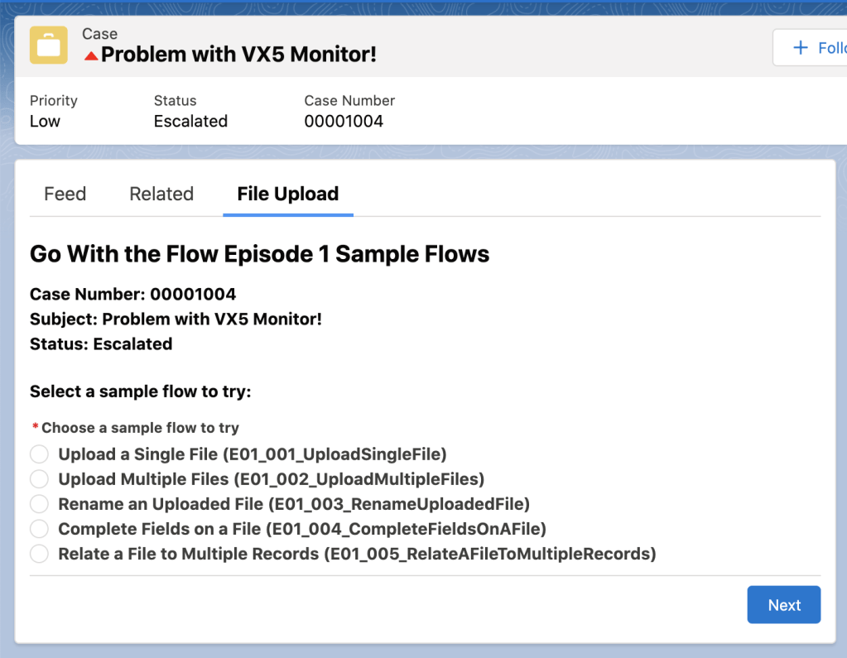Click the red required-field asterisk

(35, 427)
